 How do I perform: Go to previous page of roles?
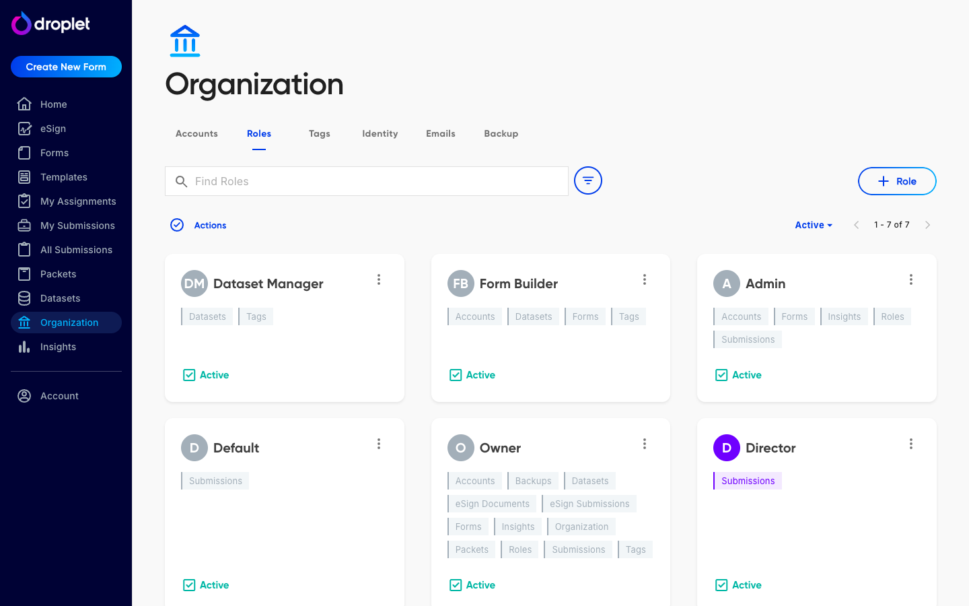[x=856, y=225]
